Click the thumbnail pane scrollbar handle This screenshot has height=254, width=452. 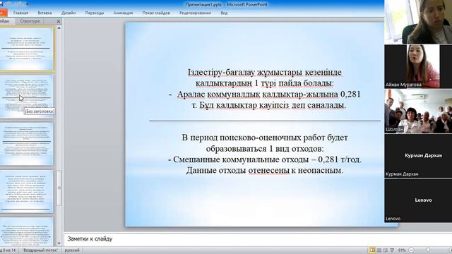click(x=59, y=188)
